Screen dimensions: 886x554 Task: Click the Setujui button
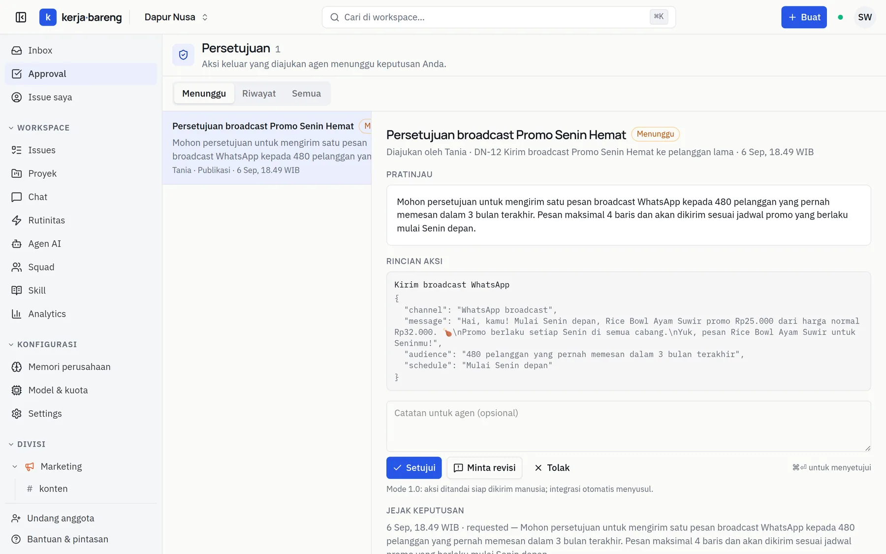tap(414, 468)
